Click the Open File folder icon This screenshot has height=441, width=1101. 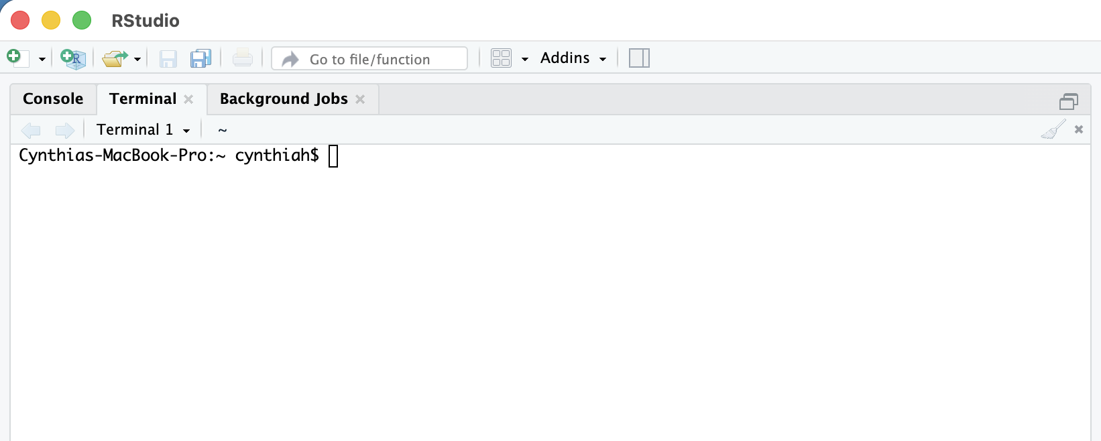click(x=115, y=58)
